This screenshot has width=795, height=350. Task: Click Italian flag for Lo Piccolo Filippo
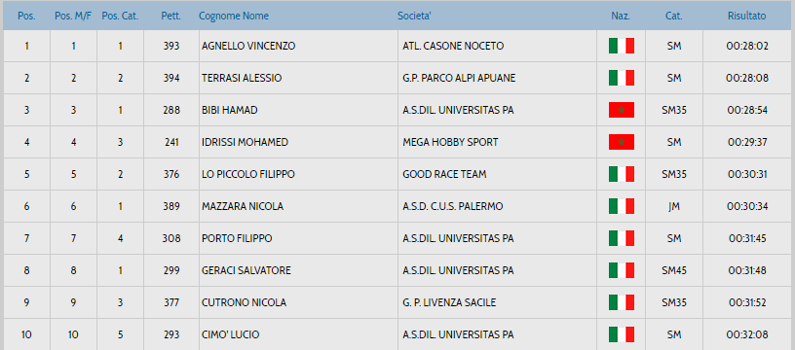pyautogui.click(x=622, y=174)
